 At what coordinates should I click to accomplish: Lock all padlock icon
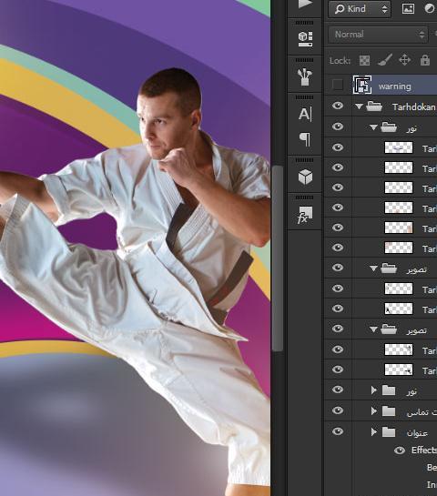point(425,60)
